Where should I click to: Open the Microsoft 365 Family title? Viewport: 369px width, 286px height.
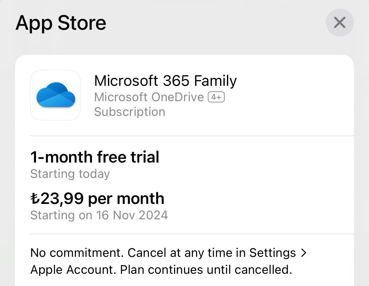click(166, 81)
